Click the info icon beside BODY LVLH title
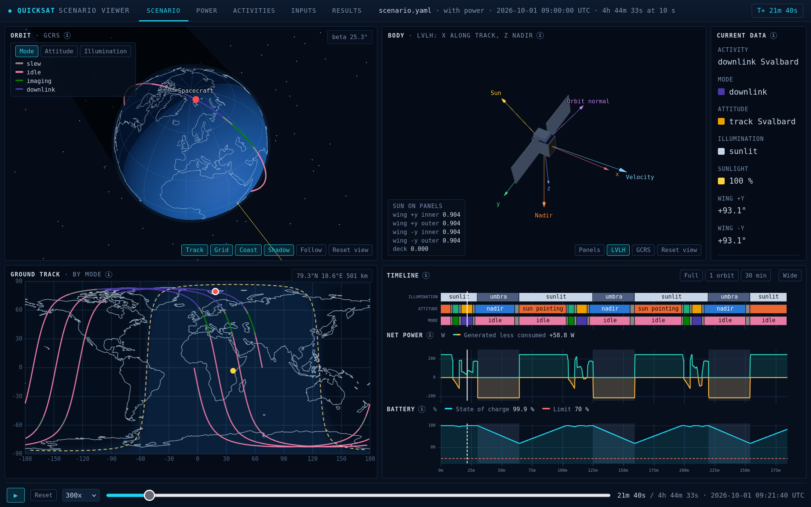This screenshot has height=507, width=811. click(x=540, y=35)
